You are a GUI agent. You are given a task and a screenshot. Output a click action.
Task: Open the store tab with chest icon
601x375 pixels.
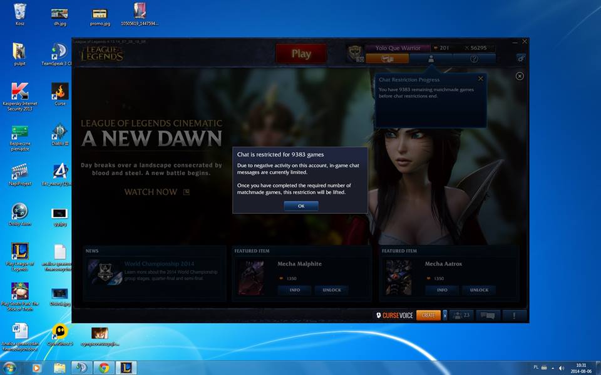pyautogui.click(x=387, y=59)
